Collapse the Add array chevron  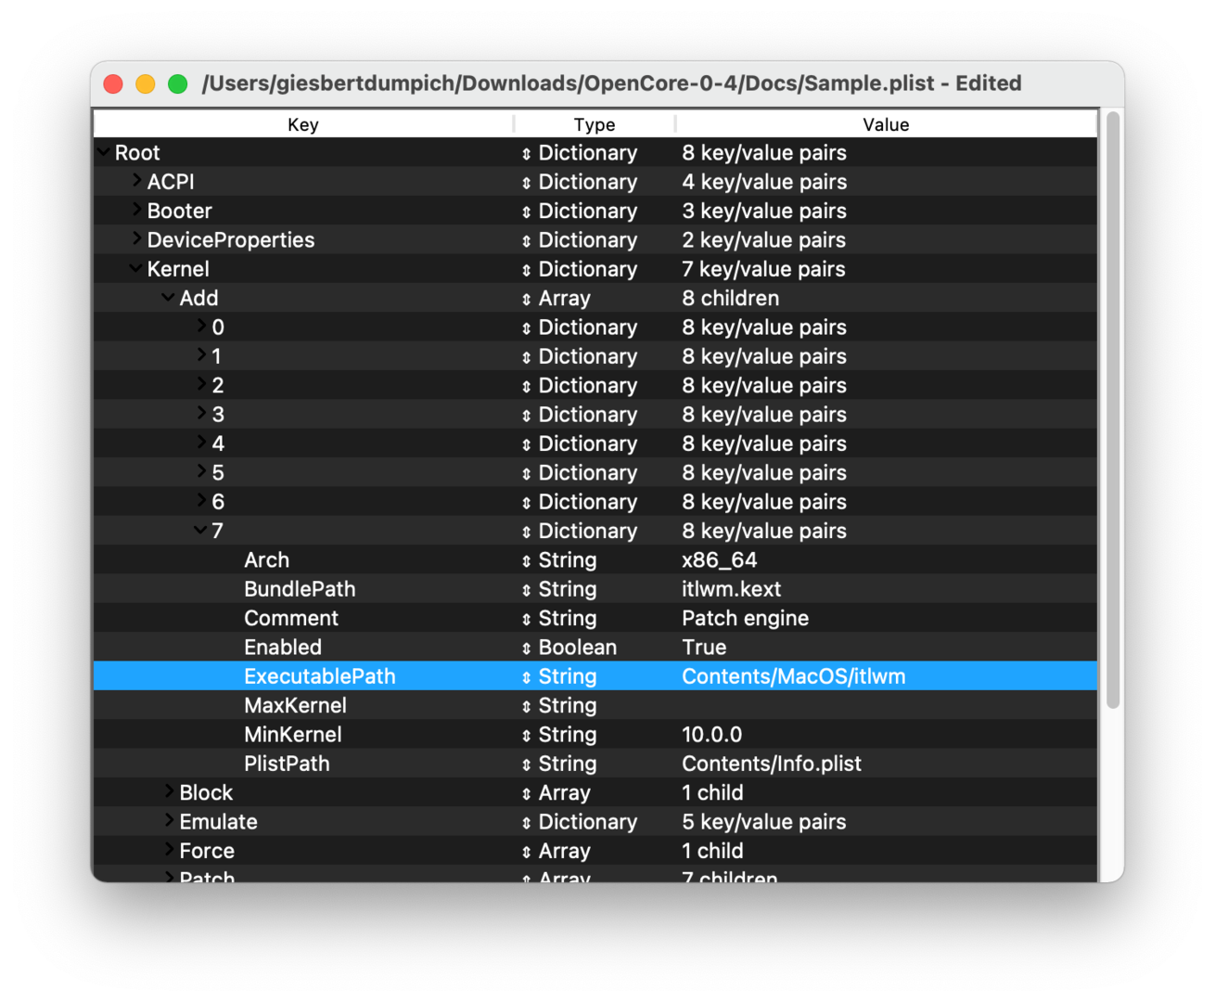click(169, 298)
